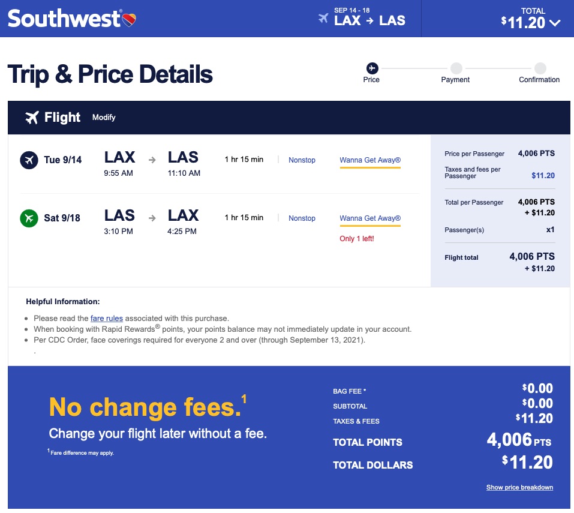Select Wanna Get Away fare for departing flight
Screen dimensions: 574x513
point(370,160)
